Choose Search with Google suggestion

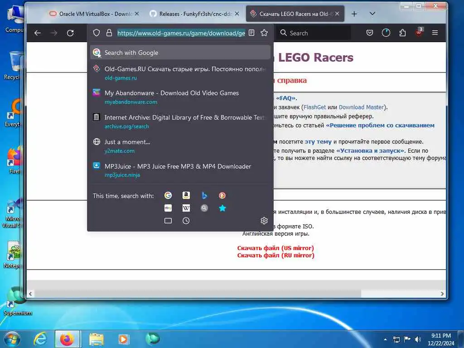[180, 53]
